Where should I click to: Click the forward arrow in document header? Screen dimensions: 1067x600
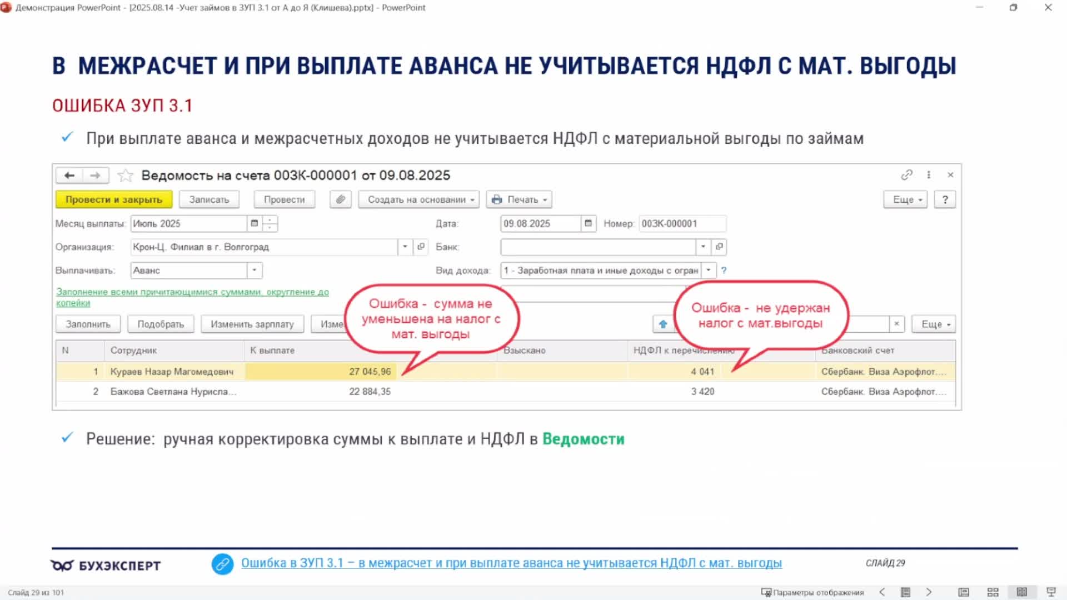[x=96, y=176]
